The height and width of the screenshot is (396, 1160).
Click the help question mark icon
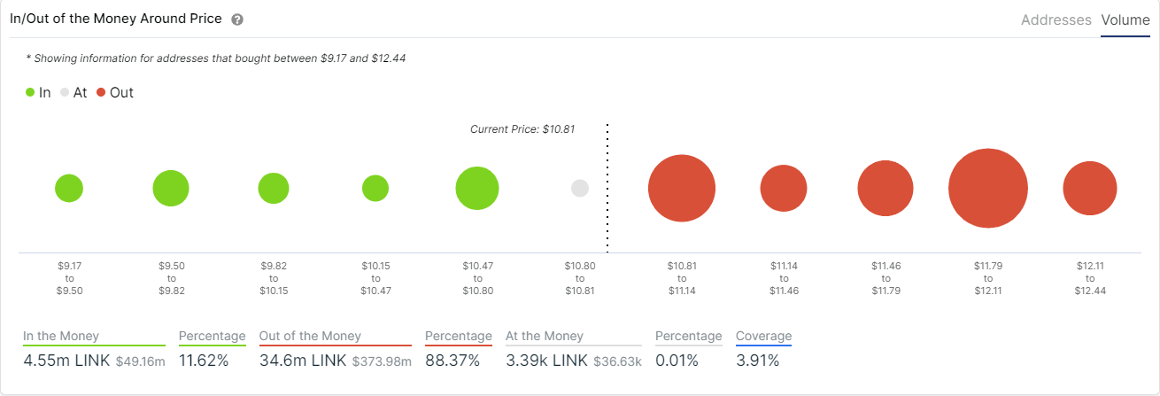click(x=237, y=19)
